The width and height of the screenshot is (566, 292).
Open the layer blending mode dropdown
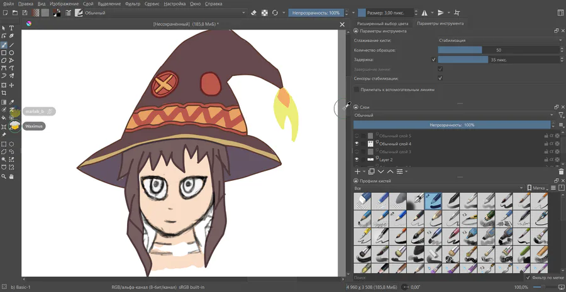(453, 116)
